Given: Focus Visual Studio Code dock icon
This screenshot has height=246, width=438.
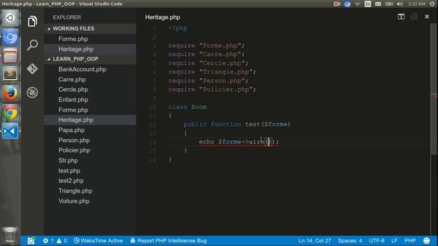Looking at the screenshot, I should coord(10,131).
